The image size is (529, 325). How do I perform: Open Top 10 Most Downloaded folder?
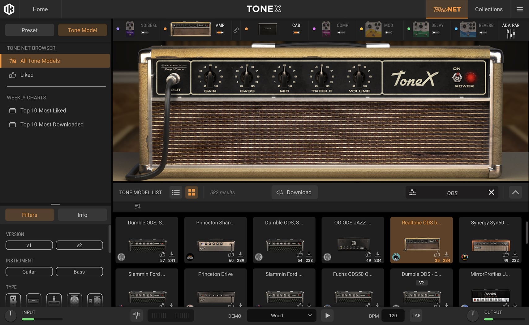pyautogui.click(x=52, y=124)
